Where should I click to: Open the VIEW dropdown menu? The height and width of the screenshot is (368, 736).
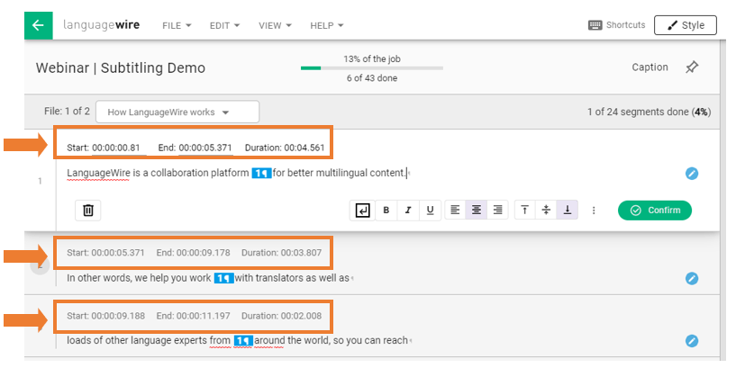pyautogui.click(x=275, y=26)
